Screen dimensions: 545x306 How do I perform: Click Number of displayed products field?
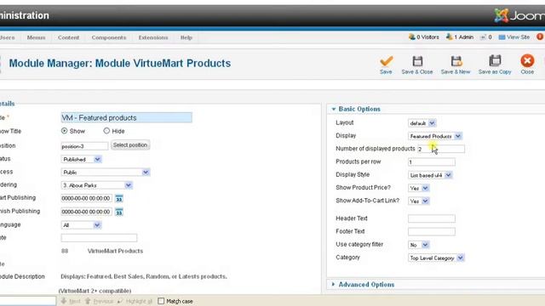click(x=441, y=149)
